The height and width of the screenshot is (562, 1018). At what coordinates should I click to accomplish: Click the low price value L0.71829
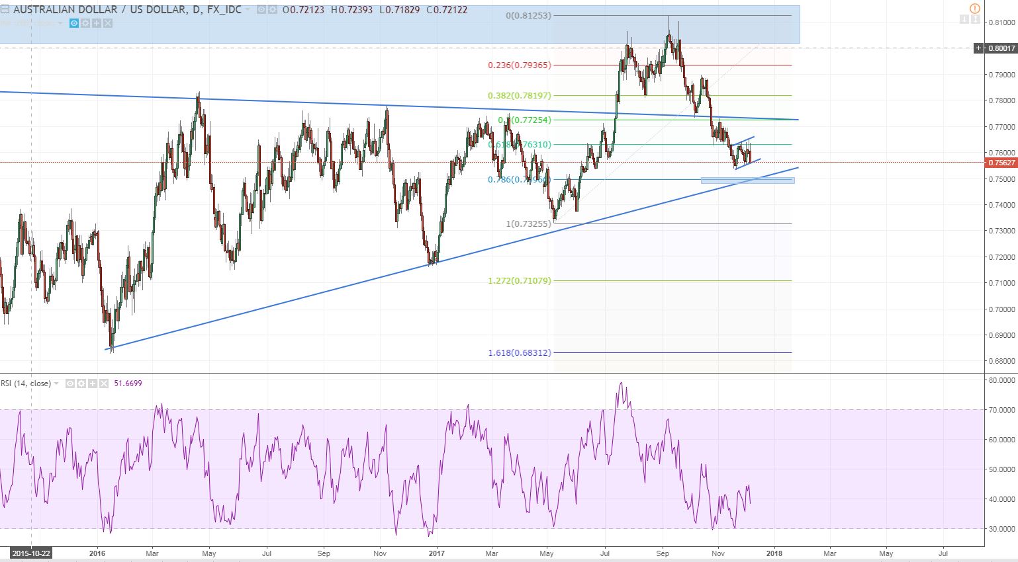point(399,10)
